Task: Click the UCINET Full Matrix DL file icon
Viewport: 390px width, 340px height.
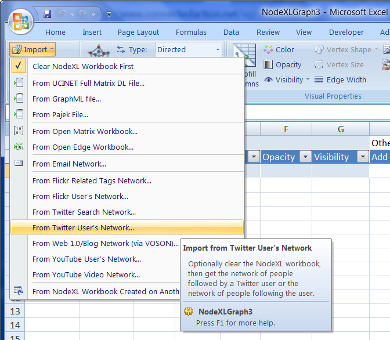Action: pyautogui.click(x=19, y=83)
